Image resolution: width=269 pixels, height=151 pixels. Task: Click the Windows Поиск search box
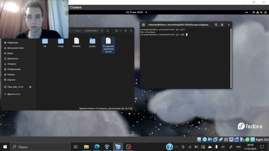click(x=40, y=147)
